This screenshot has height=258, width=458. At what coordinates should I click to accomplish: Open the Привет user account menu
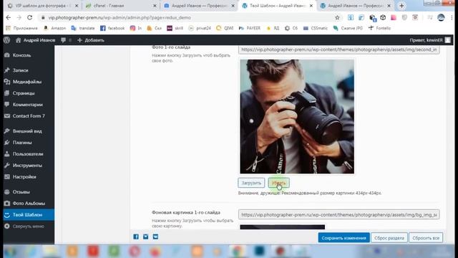click(x=430, y=40)
